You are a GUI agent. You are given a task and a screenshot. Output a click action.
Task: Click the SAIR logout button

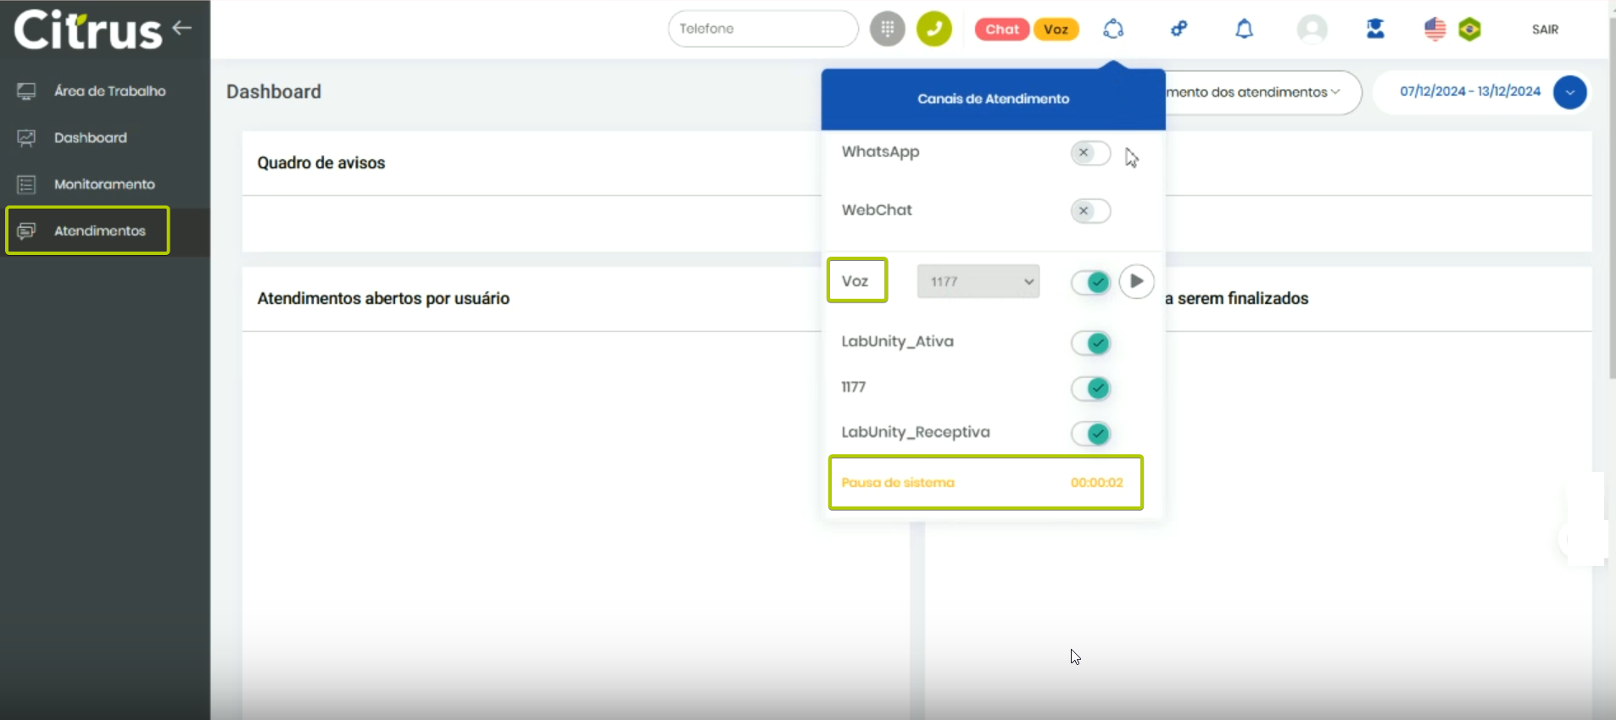(x=1545, y=30)
